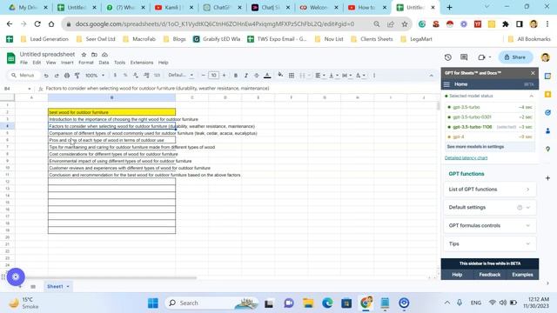This screenshot has height=313, width=557.
Task: Click the sidebar Feedback button
Action: pos(489,275)
